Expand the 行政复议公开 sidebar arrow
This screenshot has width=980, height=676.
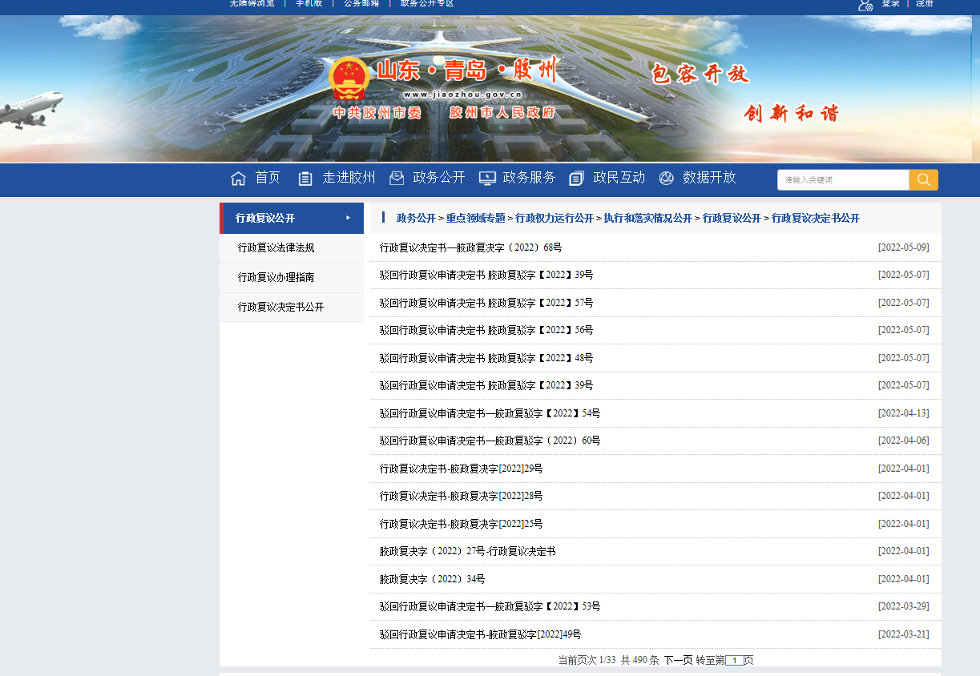[348, 218]
